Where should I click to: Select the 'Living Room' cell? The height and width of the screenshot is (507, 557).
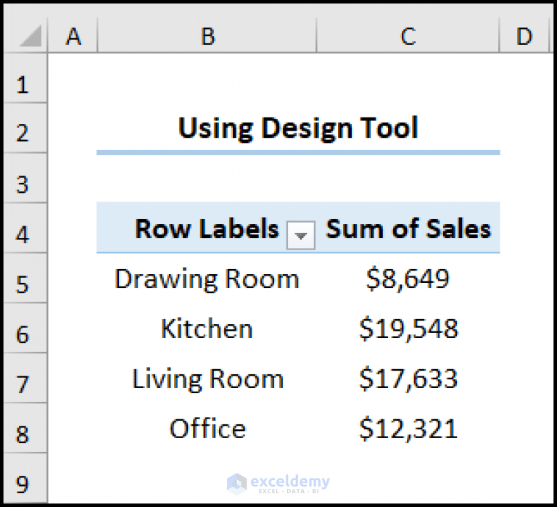(x=207, y=379)
